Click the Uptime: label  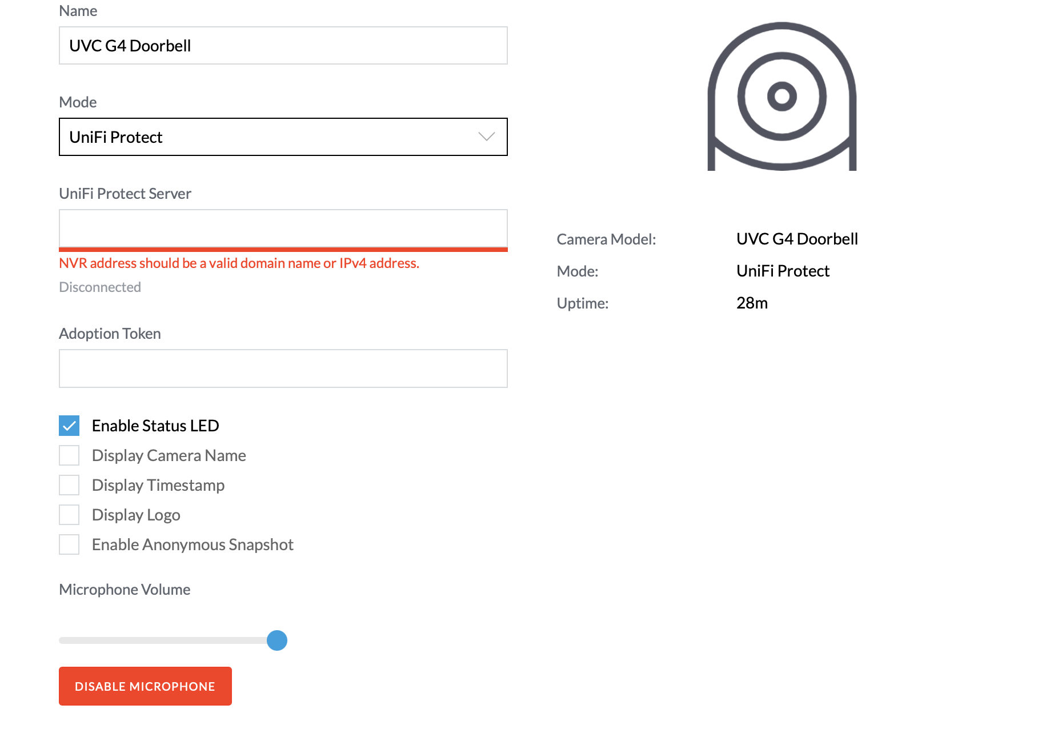583,303
